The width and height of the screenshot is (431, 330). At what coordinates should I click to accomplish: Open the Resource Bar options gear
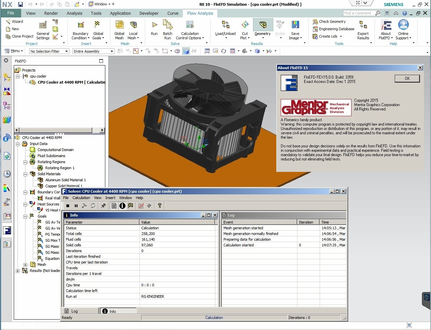[x=6, y=60]
